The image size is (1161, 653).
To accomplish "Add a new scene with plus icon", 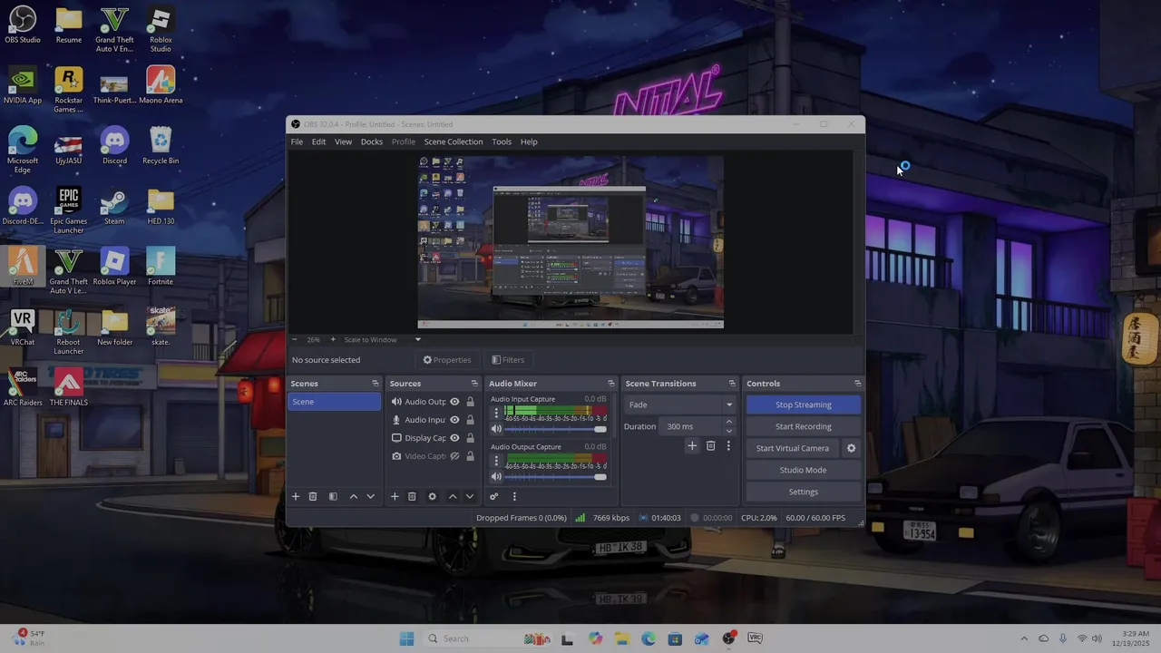I will click(x=295, y=497).
